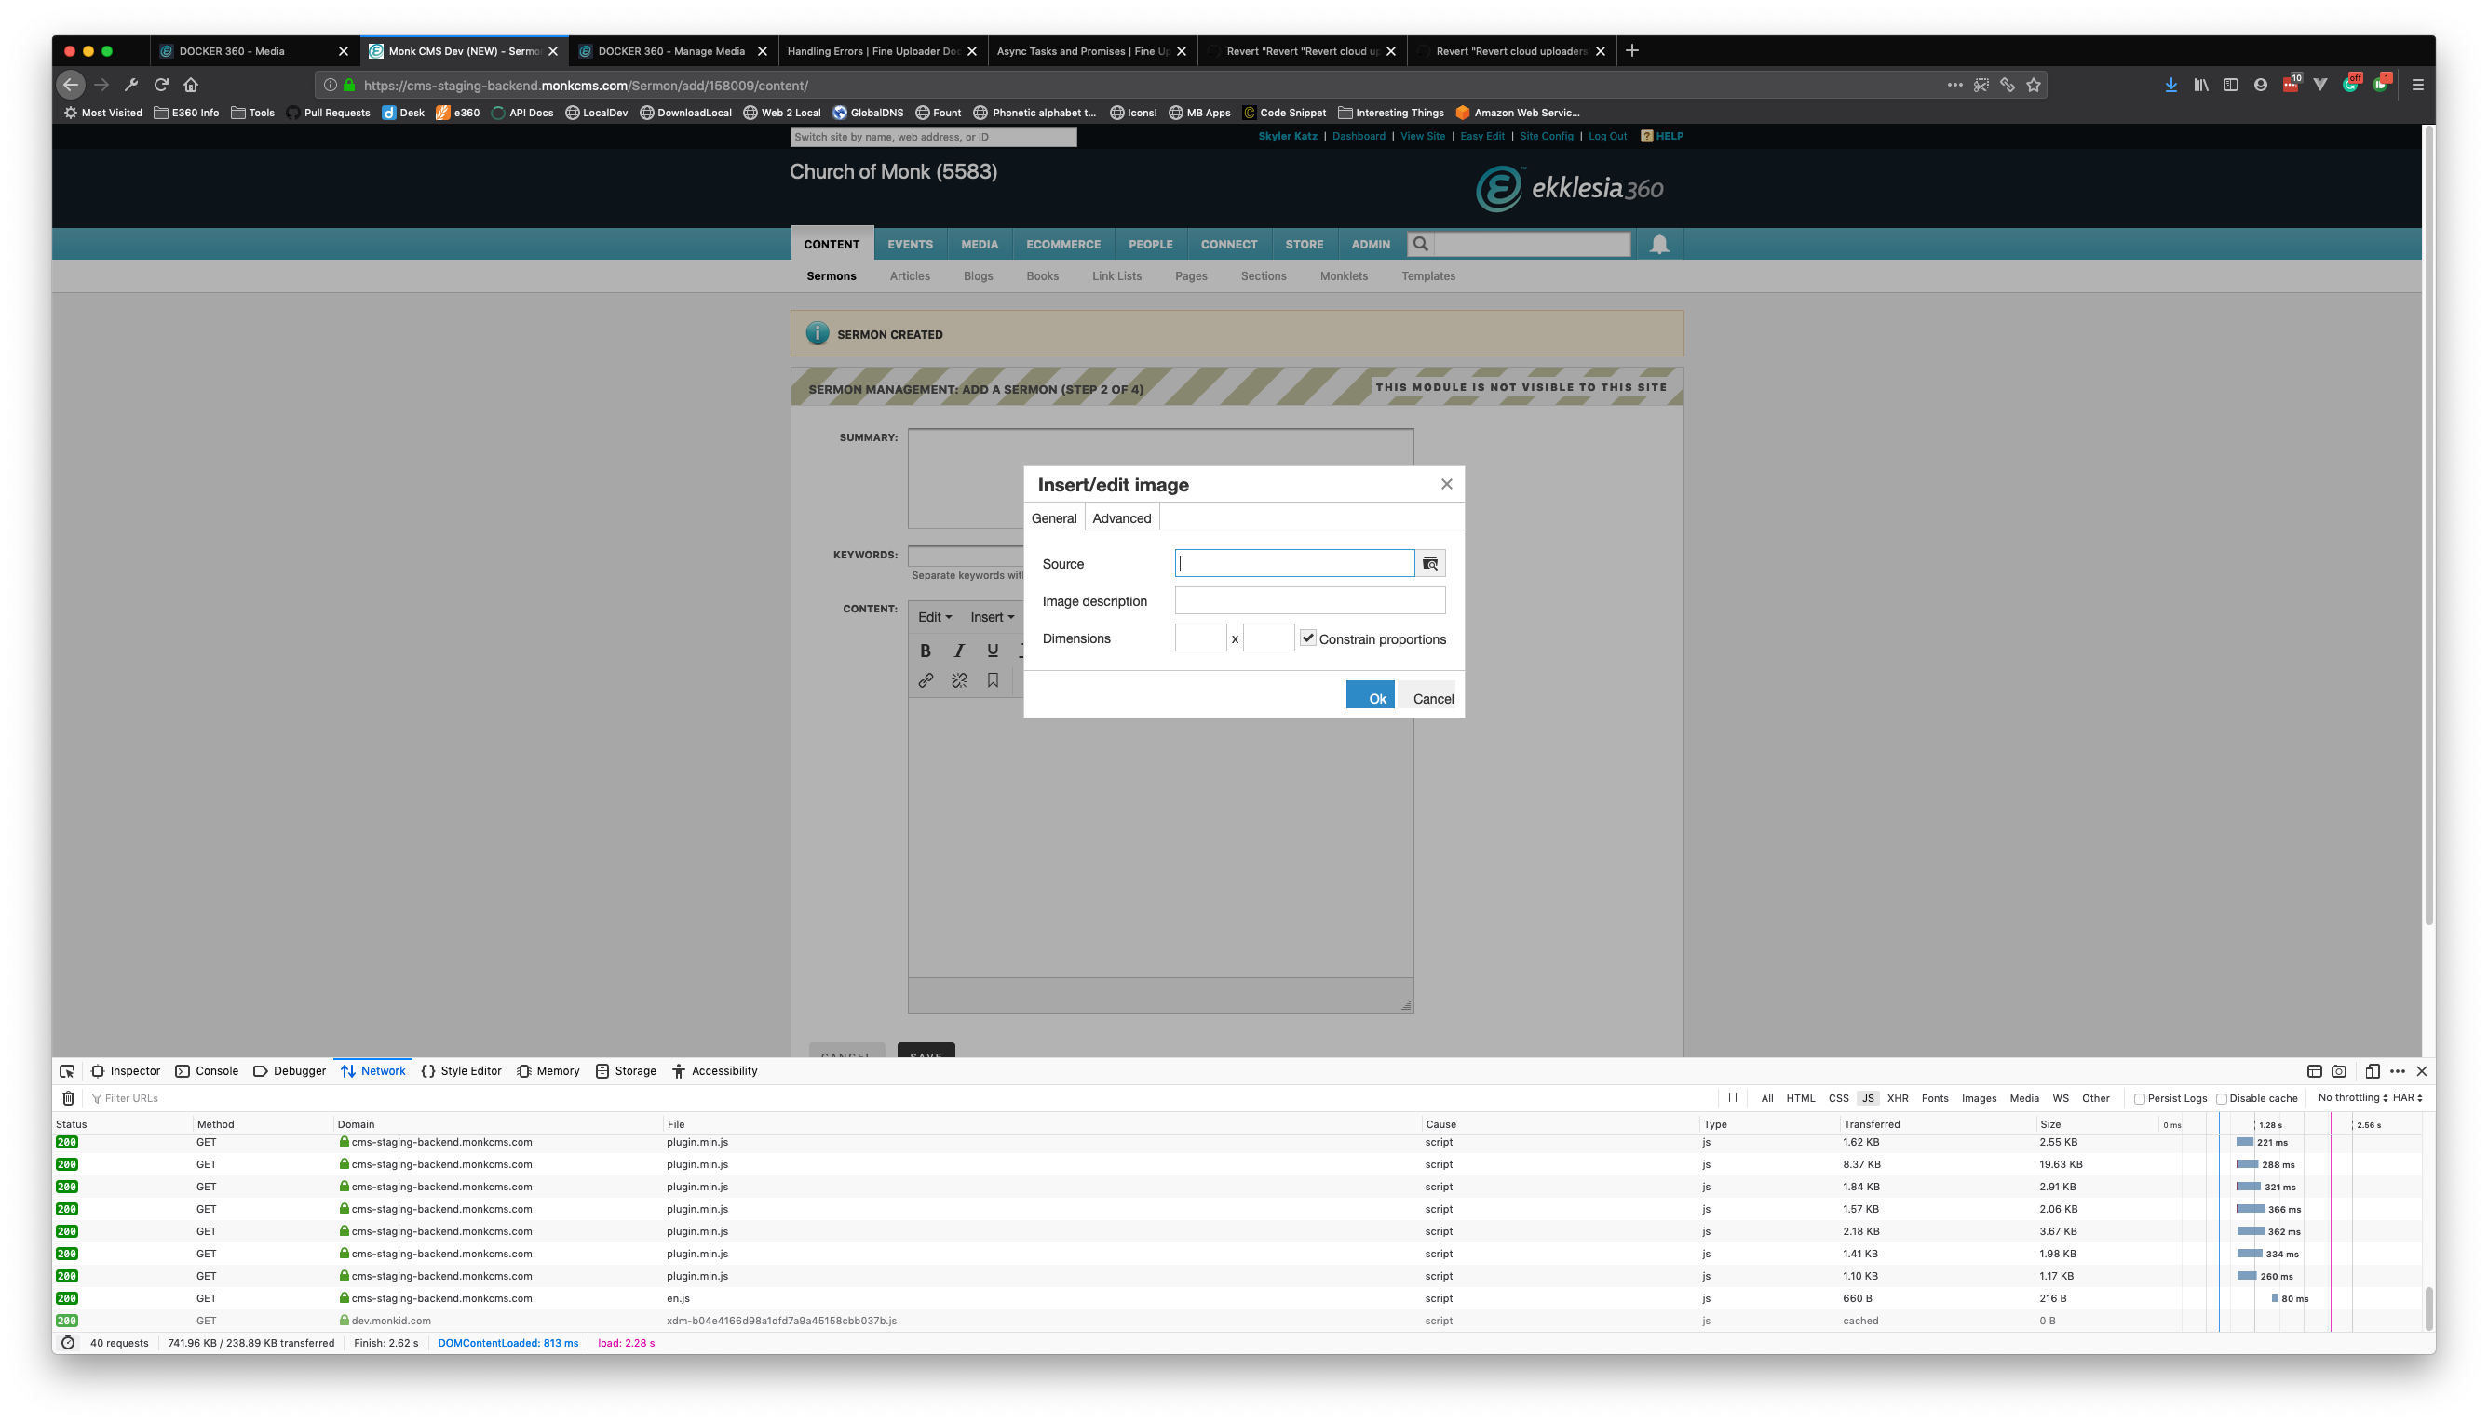Viewport: 2488px width, 1423px height.
Task: Click the anchor bookmark icon in editor
Action: click(993, 680)
